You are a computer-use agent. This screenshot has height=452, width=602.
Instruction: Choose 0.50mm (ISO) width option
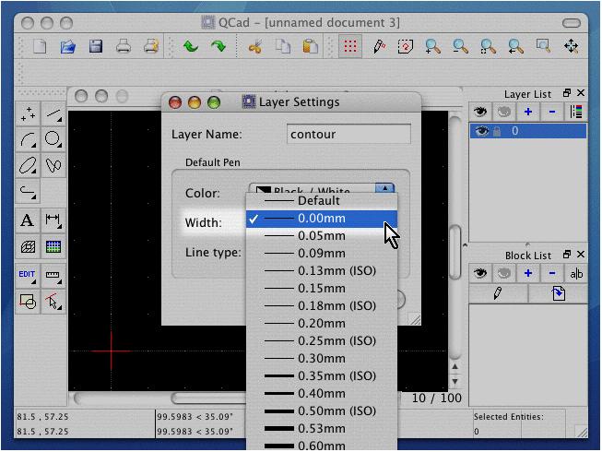pyautogui.click(x=322, y=410)
